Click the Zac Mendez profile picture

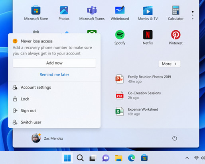[36, 138]
